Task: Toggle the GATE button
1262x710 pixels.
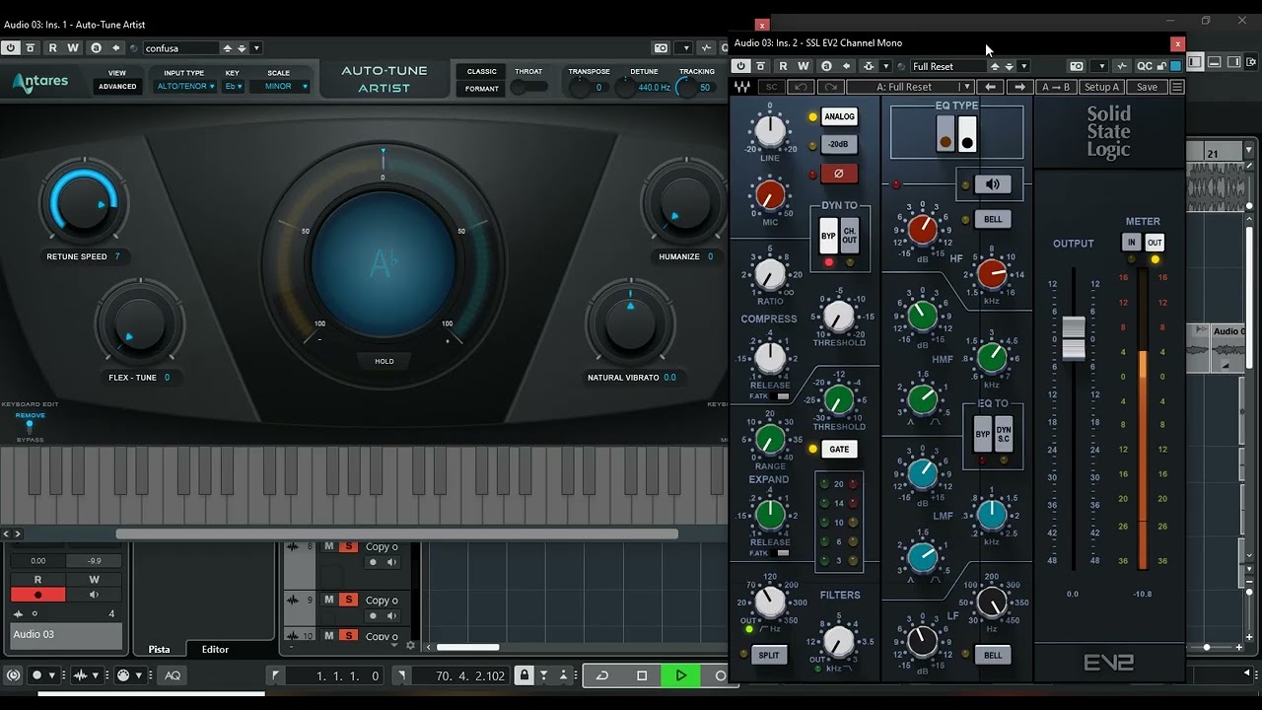Action: [x=839, y=449]
